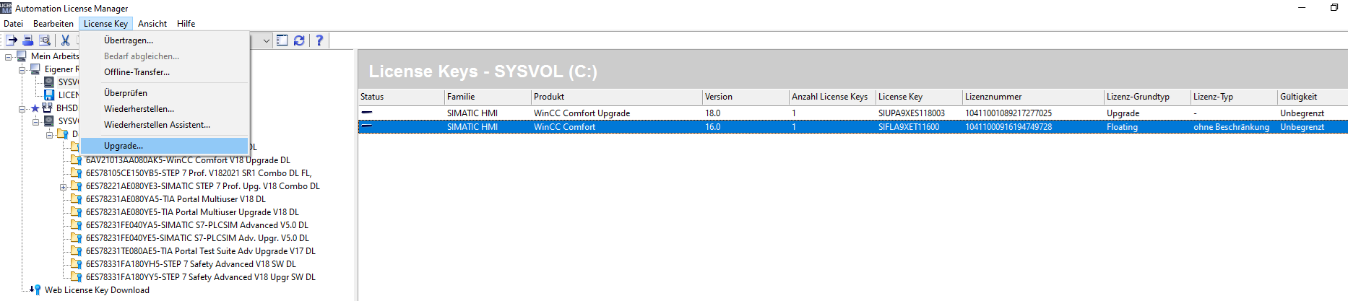Click the window pane toolbar icon left of refresh
The width and height of the screenshot is (1348, 301).
click(282, 40)
